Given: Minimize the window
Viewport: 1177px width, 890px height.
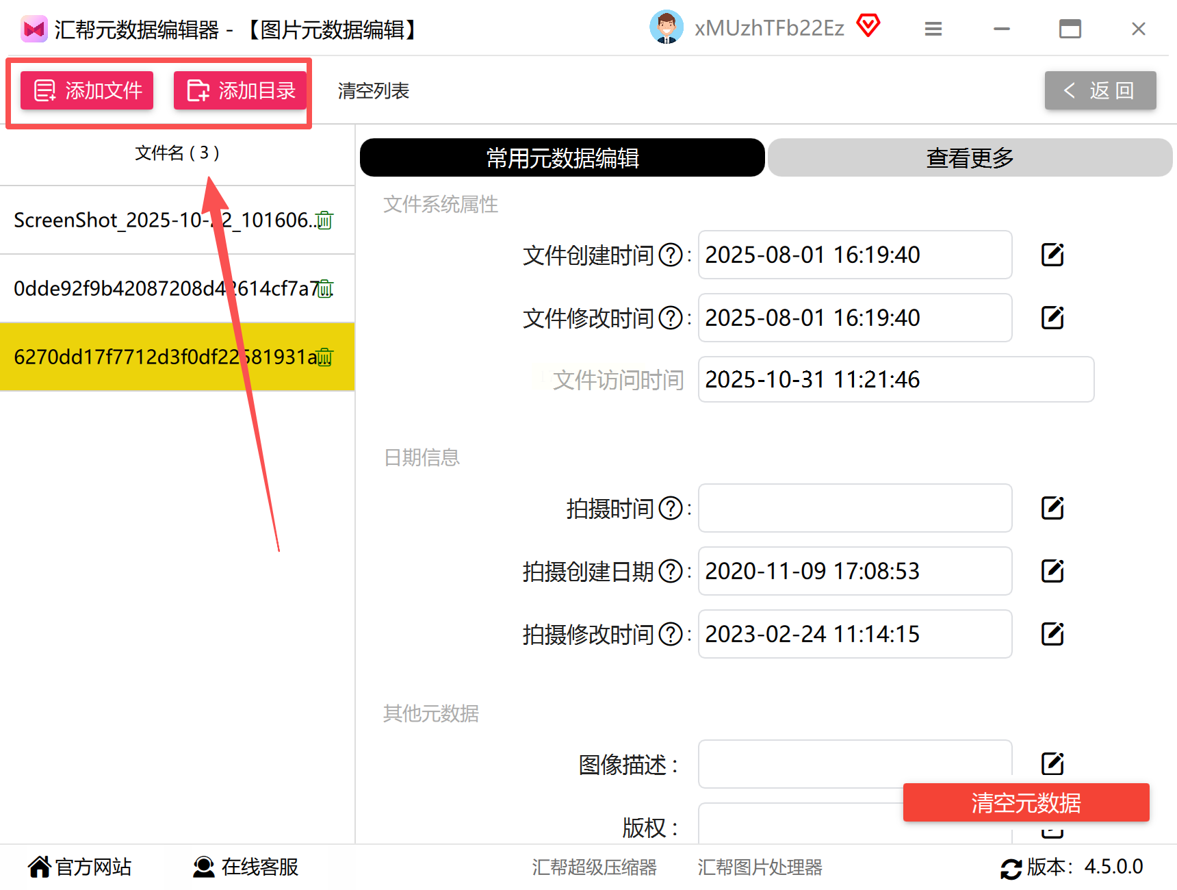Looking at the screenshot, I should point(1002,29).
